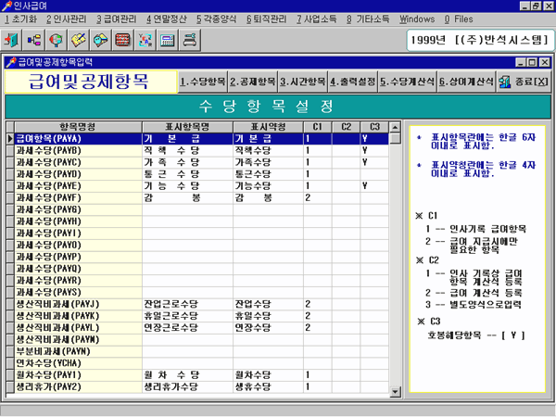Click the red abacus toolbar icon

click(122, 41)
